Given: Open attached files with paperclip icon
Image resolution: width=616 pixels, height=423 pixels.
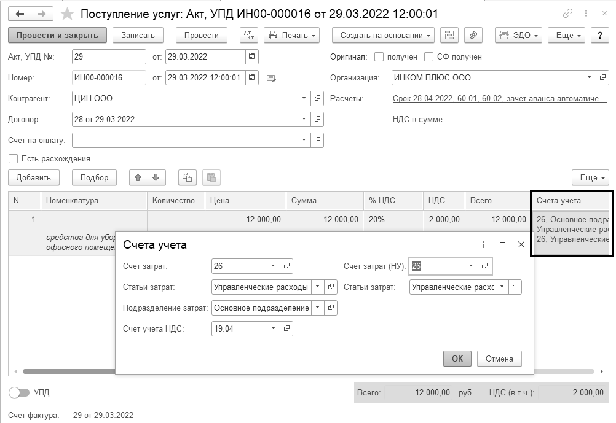Looking at the screenshot, I should click(473, 36).
